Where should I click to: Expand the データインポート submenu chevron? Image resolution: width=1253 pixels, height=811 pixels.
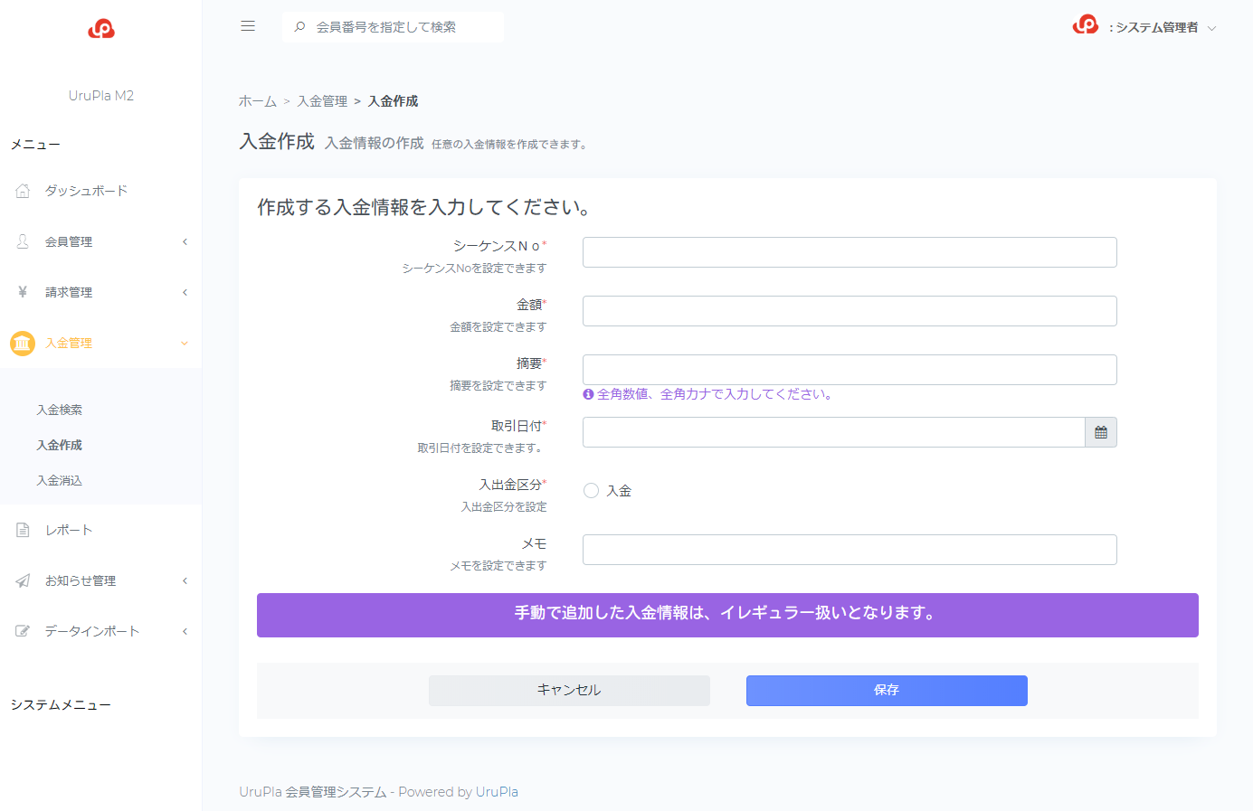[185, 631]
